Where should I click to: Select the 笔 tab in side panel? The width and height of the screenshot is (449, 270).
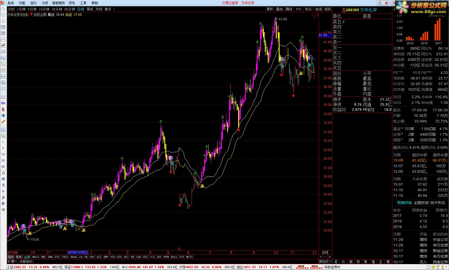pyautogui.click(x=336, y=262)
